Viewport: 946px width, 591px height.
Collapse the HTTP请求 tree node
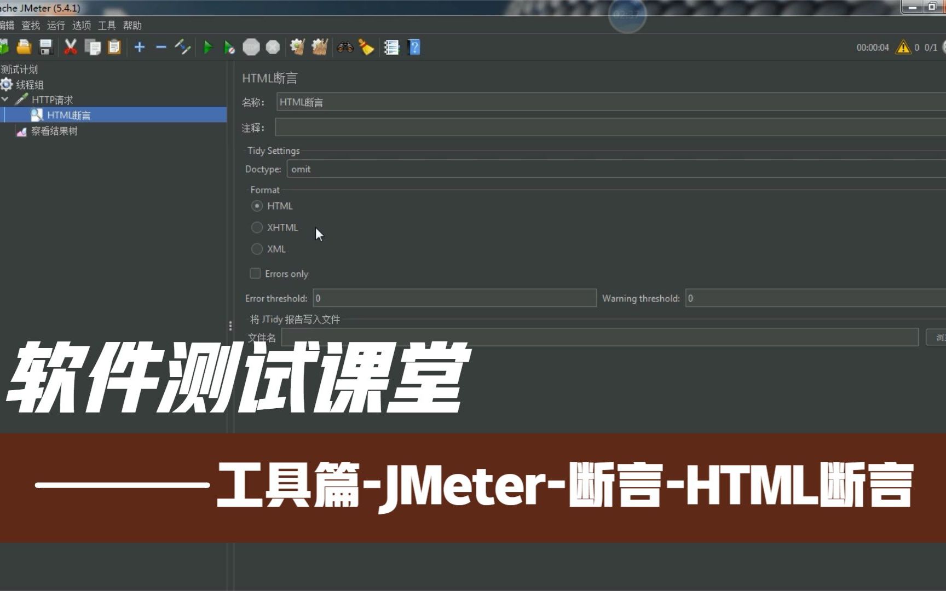[5, 100]
